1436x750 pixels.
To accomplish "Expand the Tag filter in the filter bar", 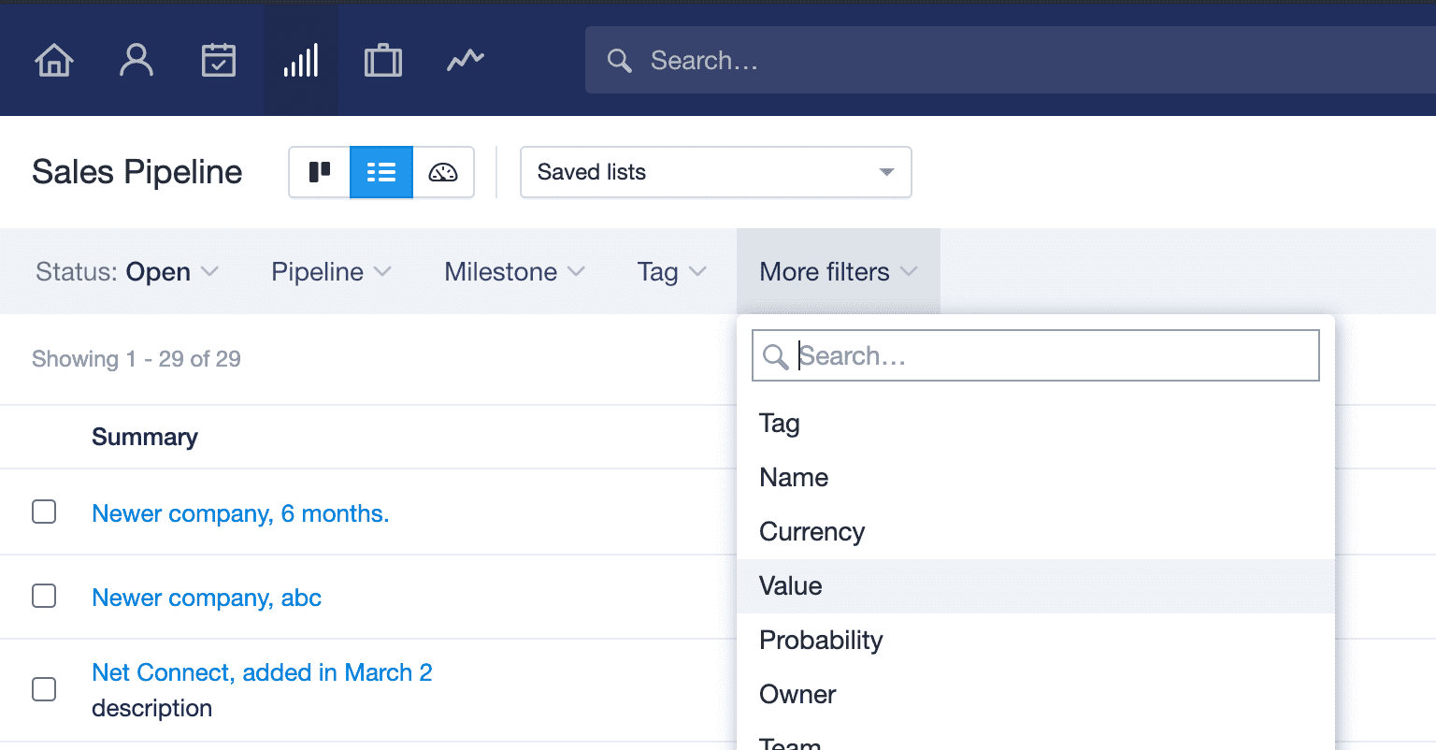I will click(x=671, y=272).
